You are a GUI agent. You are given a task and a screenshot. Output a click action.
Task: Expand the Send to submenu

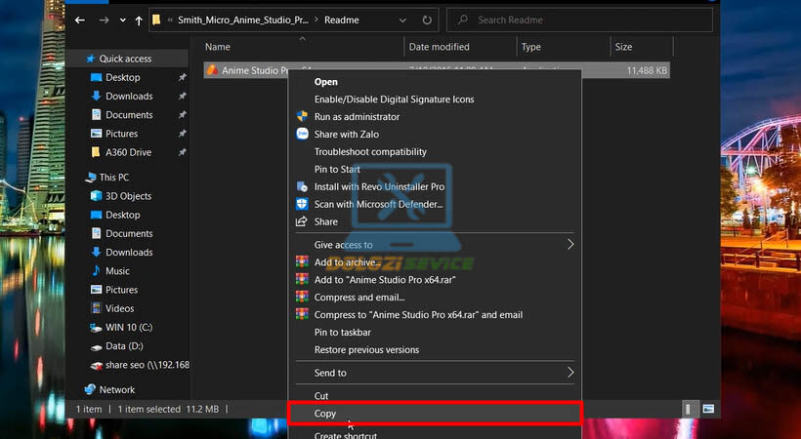pyautogui.click(x=570, y=373)
